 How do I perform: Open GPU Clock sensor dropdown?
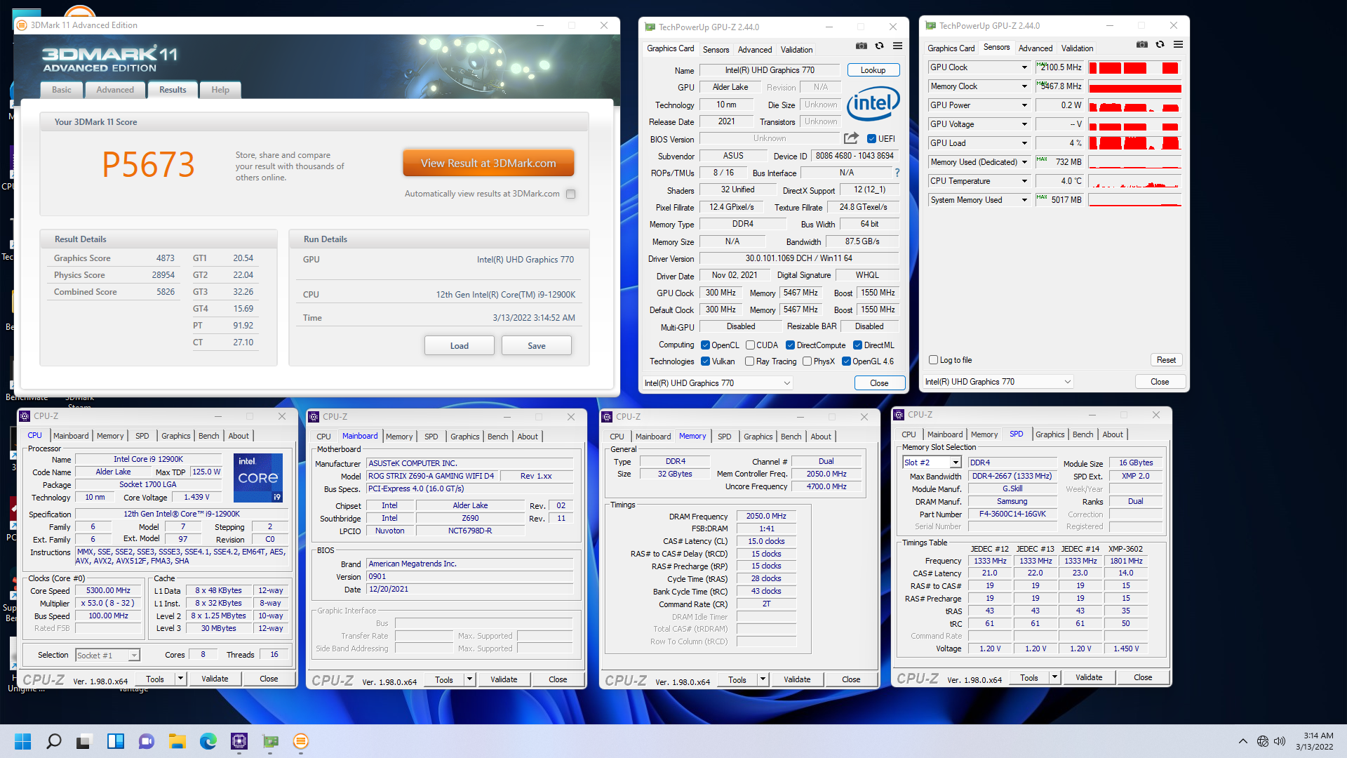tap(1024, 67)
